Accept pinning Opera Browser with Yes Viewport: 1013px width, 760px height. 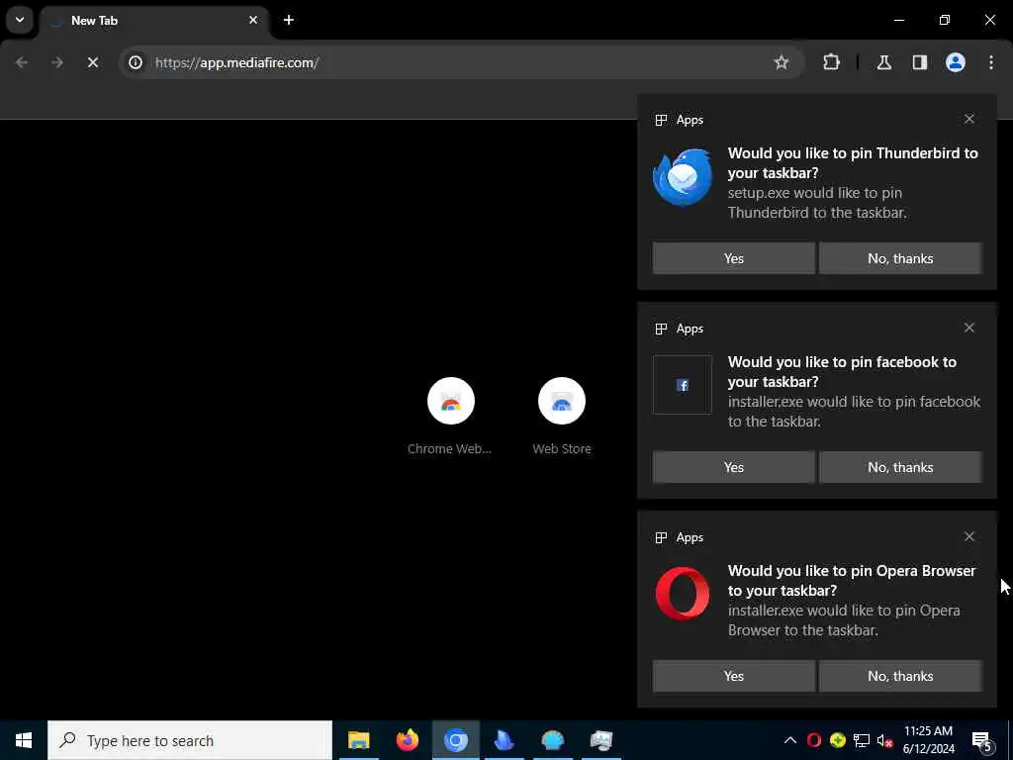[x=733, y=676]
